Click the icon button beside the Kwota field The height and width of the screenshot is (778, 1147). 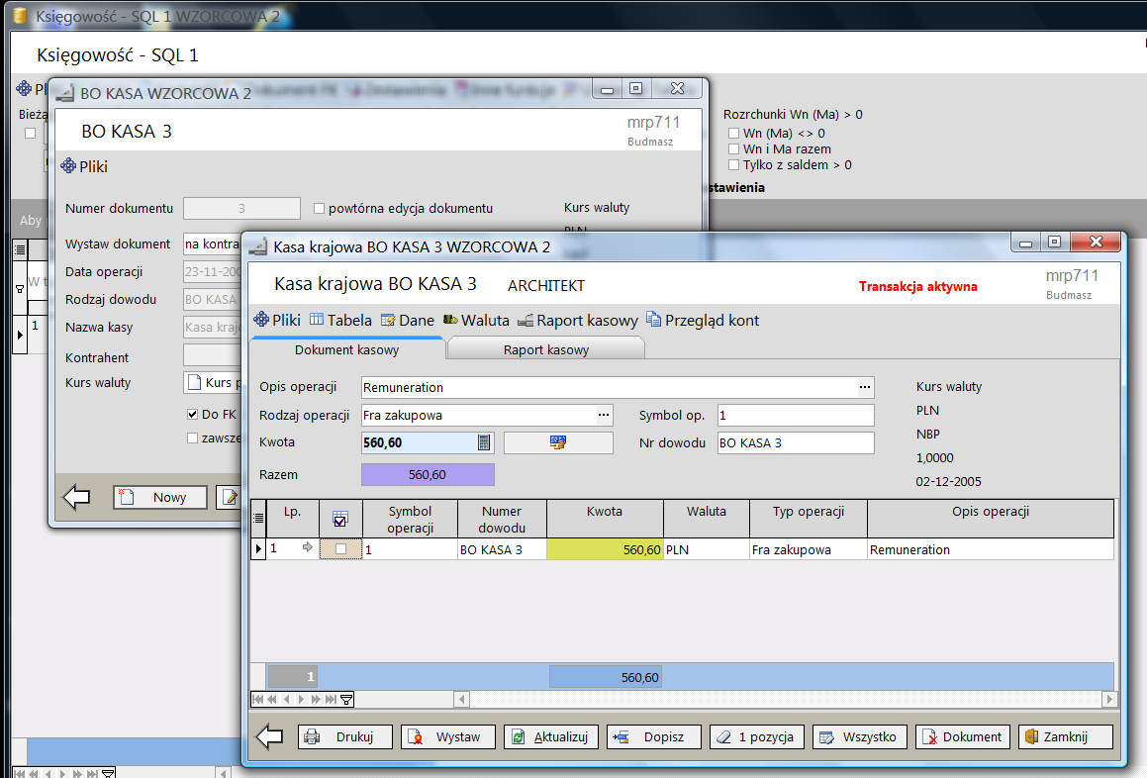[558, 442]
